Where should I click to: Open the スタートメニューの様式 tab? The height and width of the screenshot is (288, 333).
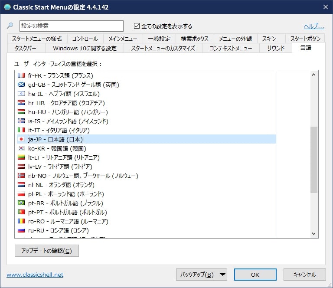[x=37, y=39]
